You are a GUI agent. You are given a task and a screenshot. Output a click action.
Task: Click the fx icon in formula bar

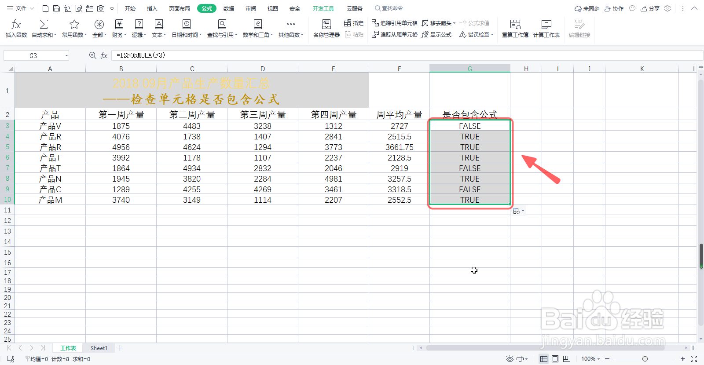pos(104,55)
